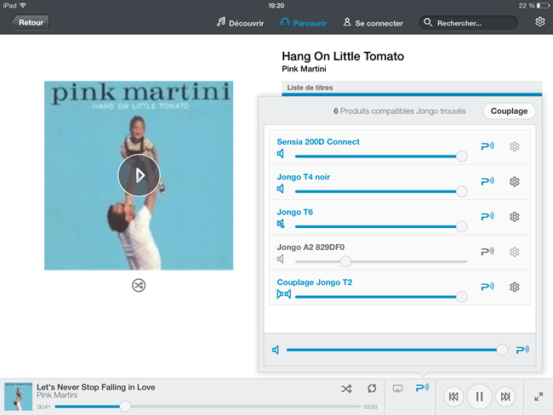Pause the current track

pos(479,396)
